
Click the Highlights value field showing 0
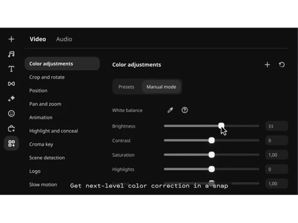[x=277, y=169]
